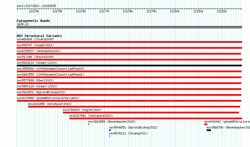The image size is (250, 147).
Task: Select the red bar below nsv6335037
Action: (129, 54)
